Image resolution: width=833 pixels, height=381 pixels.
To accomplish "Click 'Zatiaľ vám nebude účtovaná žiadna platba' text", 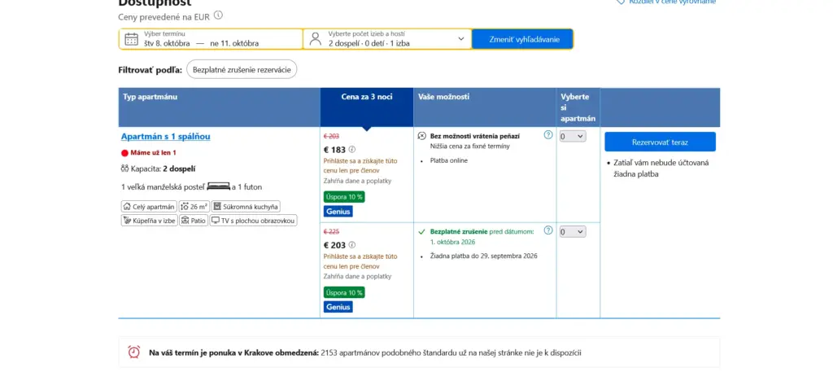I will pyautogui.click(x=661, y=169).
